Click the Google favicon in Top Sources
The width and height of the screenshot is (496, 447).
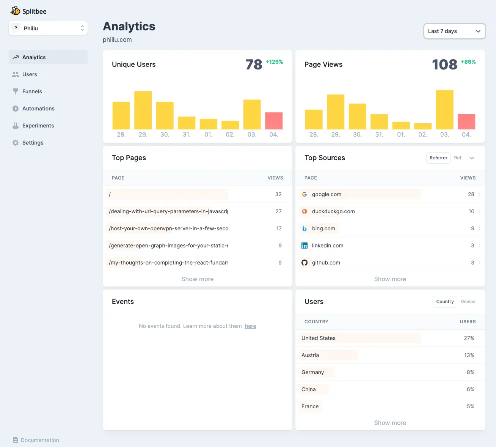click(x=305, y=194)
